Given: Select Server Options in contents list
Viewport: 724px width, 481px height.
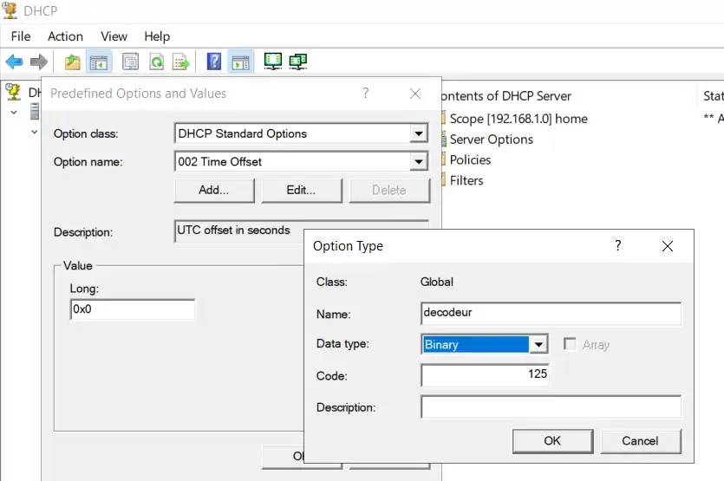Looking at the screenshot, I should point(491,140).
